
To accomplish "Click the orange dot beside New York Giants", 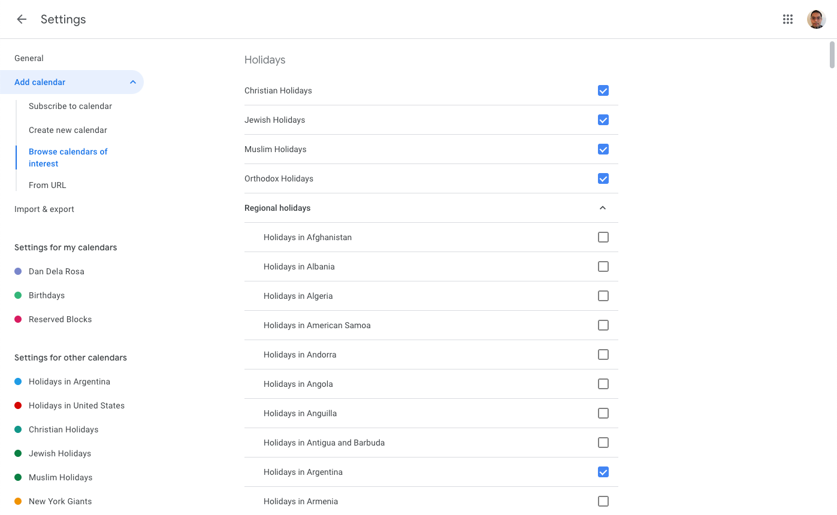I will [x=19, y=501].
